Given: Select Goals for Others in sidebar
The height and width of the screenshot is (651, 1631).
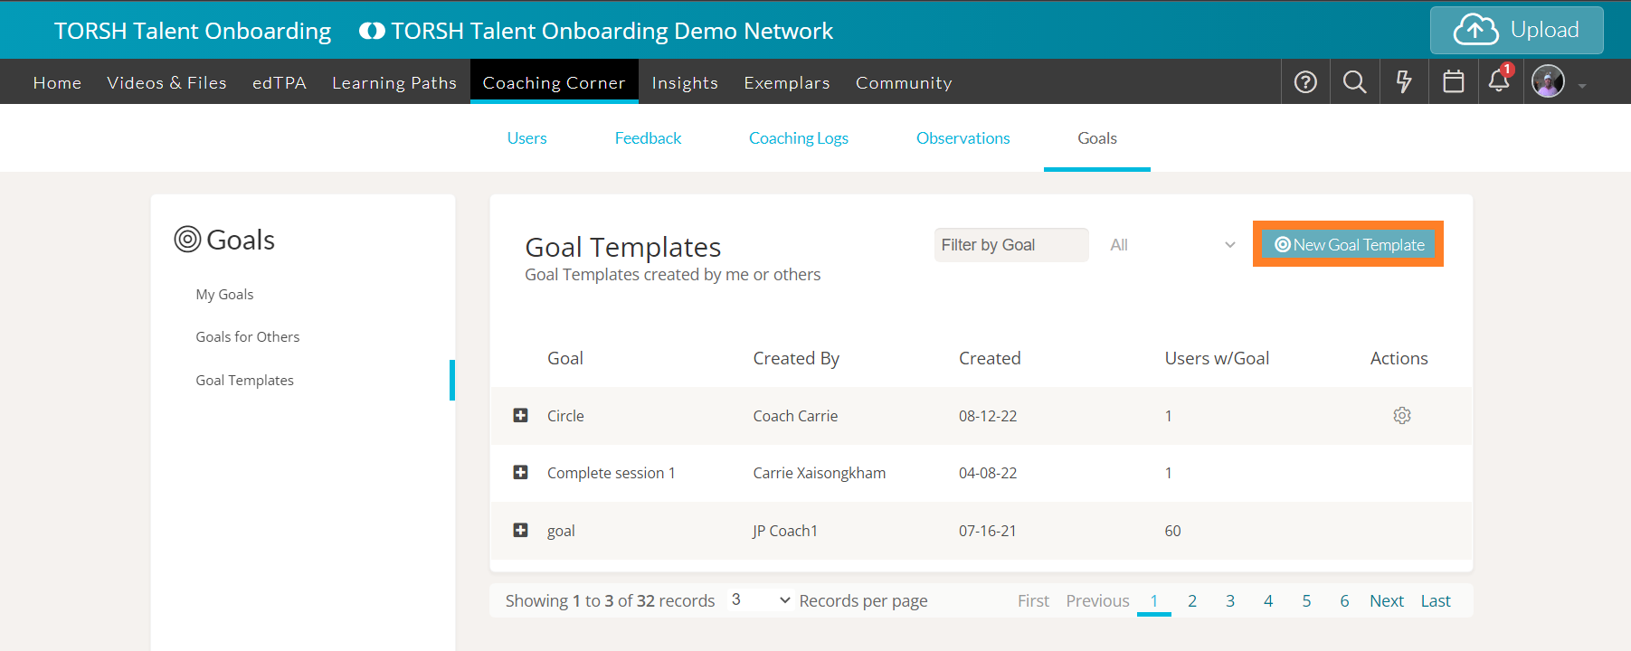Looking at the screenshot, I should [247, 337].
